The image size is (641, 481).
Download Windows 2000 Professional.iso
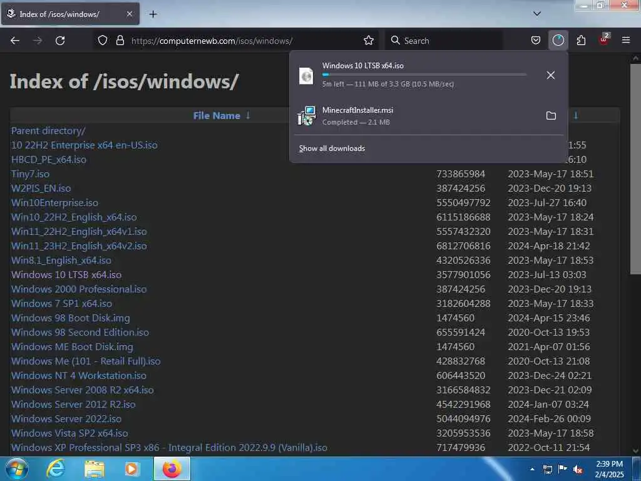[x=78, y=289]
